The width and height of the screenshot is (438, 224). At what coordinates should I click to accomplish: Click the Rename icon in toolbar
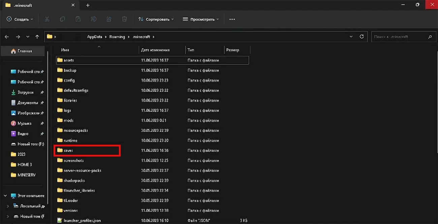pos(94,19)
